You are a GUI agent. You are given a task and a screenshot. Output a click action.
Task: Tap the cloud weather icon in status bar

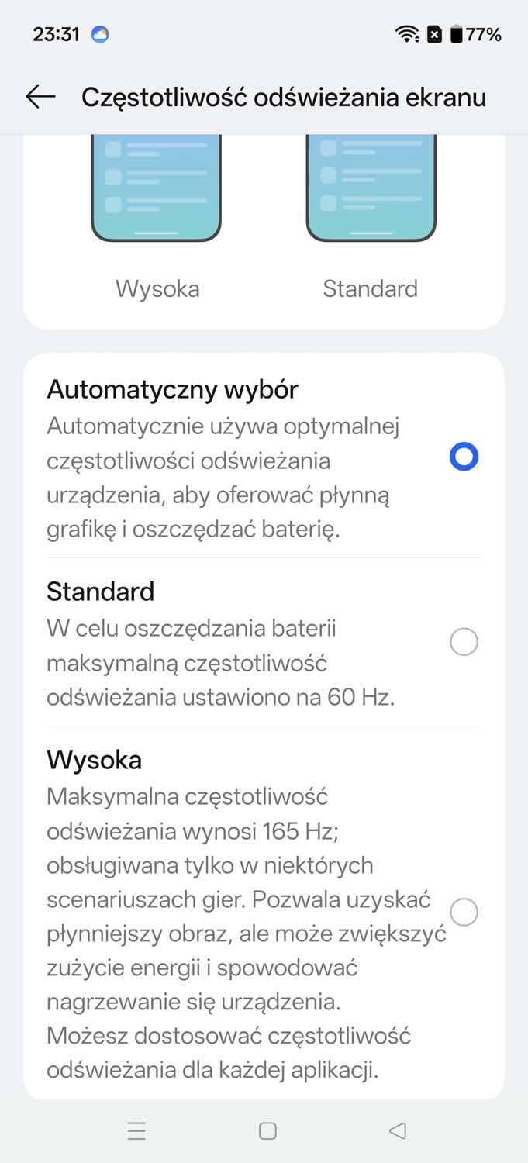point(100,34)
